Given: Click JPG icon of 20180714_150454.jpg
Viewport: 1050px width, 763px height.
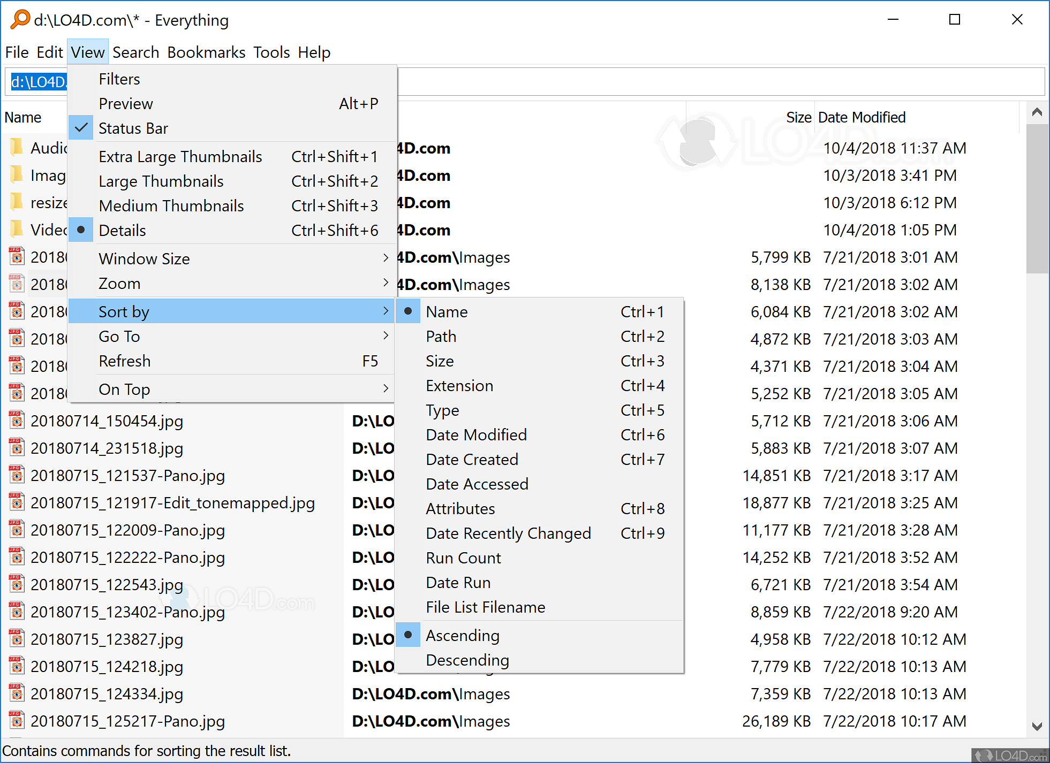Looking at the screenshot, I should pyautogui.click(x=17, y=421).
